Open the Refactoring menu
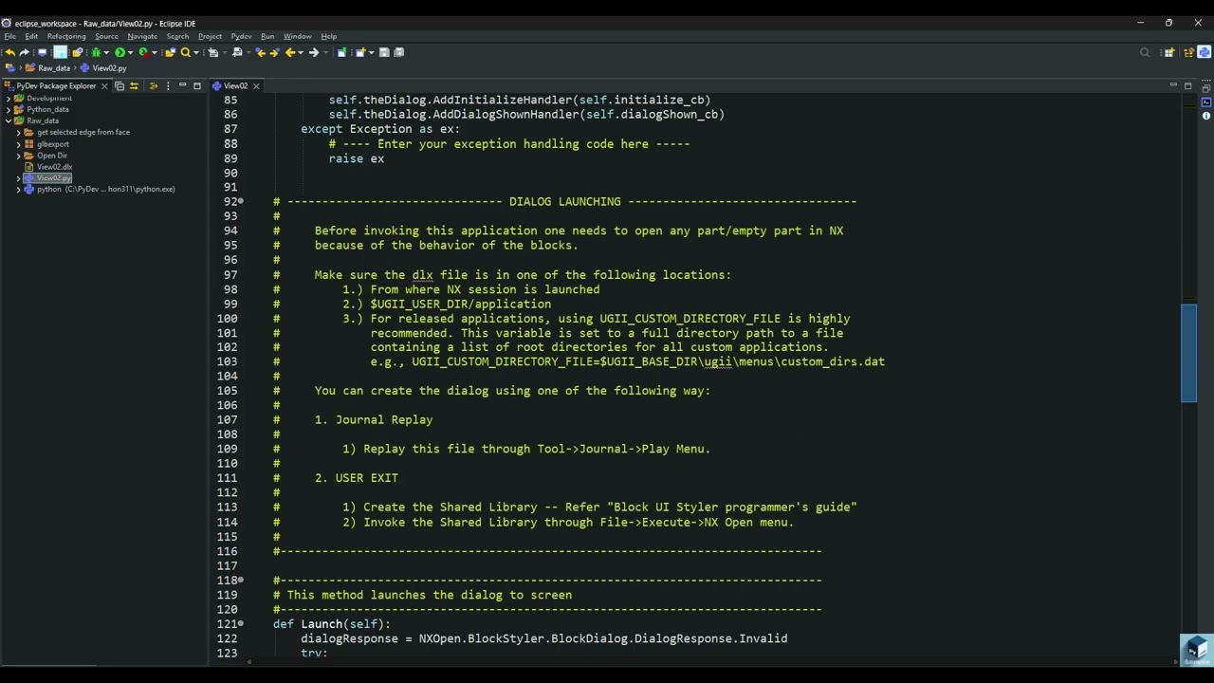1214x683 pixels. pyautogui.click(x=66, y=36)
